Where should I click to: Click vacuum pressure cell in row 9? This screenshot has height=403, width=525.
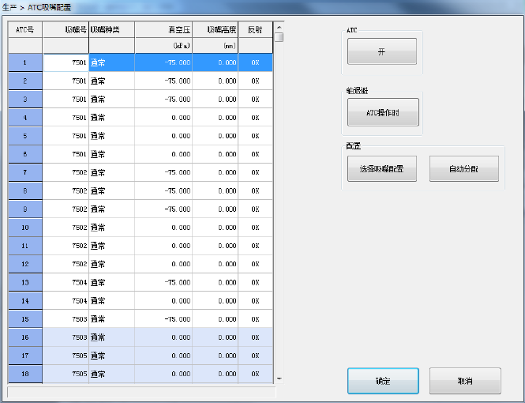[x=163, y=209]
